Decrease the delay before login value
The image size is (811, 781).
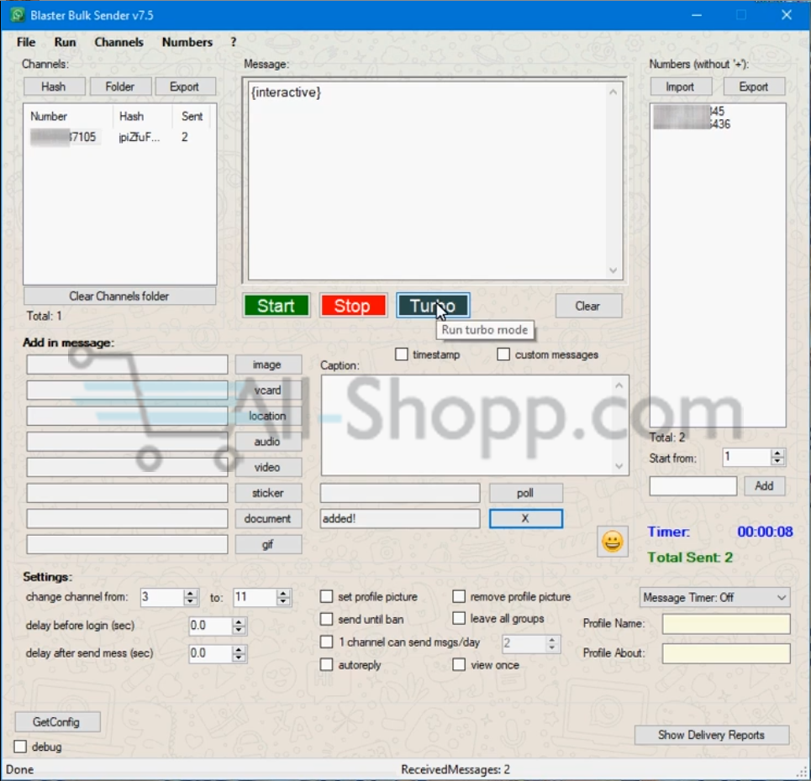point(239,631)
